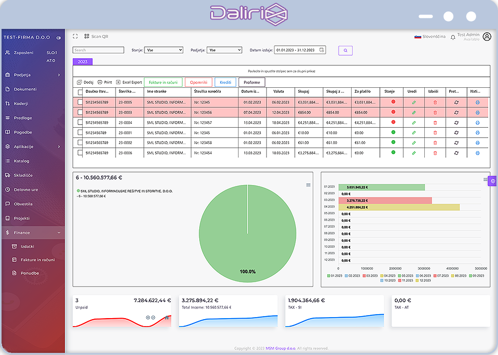Open the Stanje dropdown filter
Viewport: 498px width, 355px height.
click(164, 50)
